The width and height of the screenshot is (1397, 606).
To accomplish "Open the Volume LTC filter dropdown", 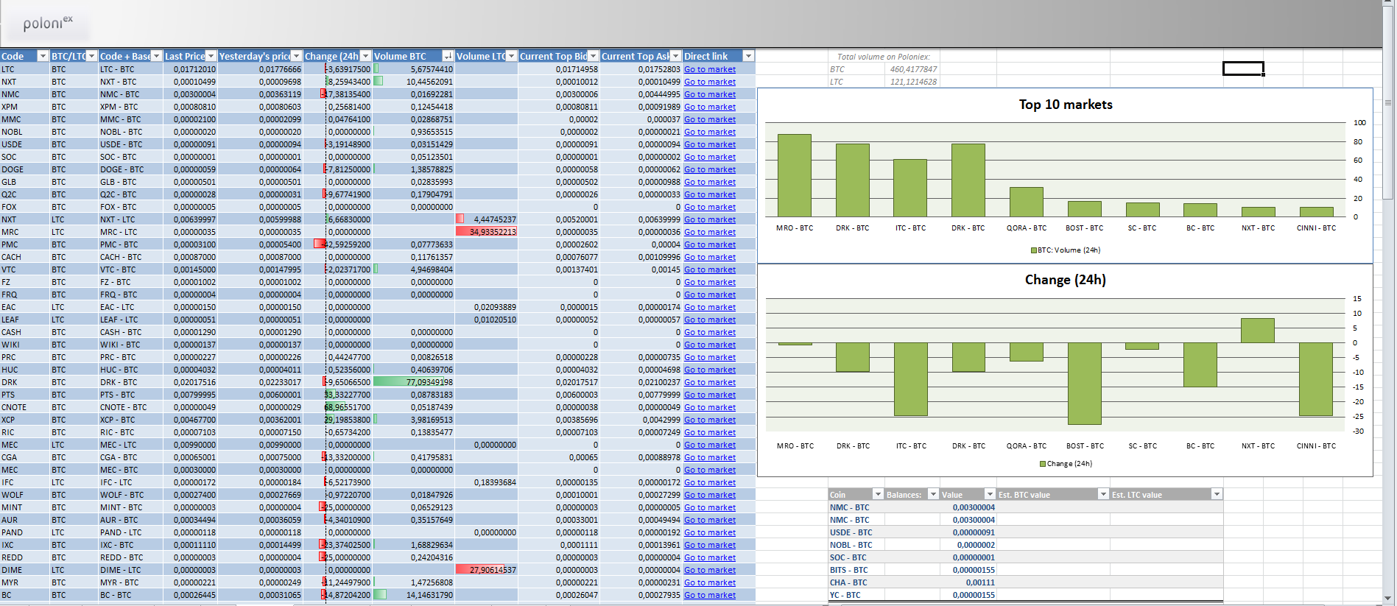I will click(511, 56).
